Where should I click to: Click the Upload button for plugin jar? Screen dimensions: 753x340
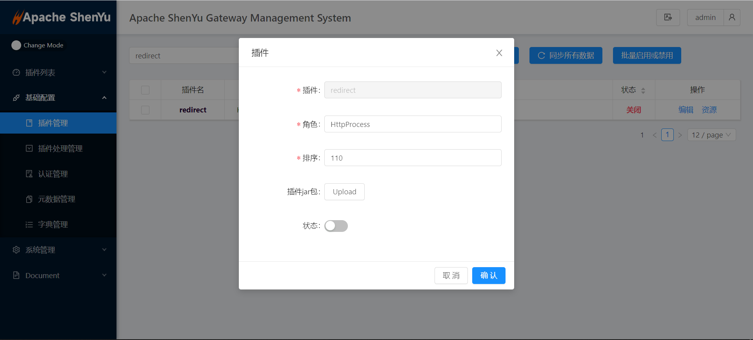(344, 192)
